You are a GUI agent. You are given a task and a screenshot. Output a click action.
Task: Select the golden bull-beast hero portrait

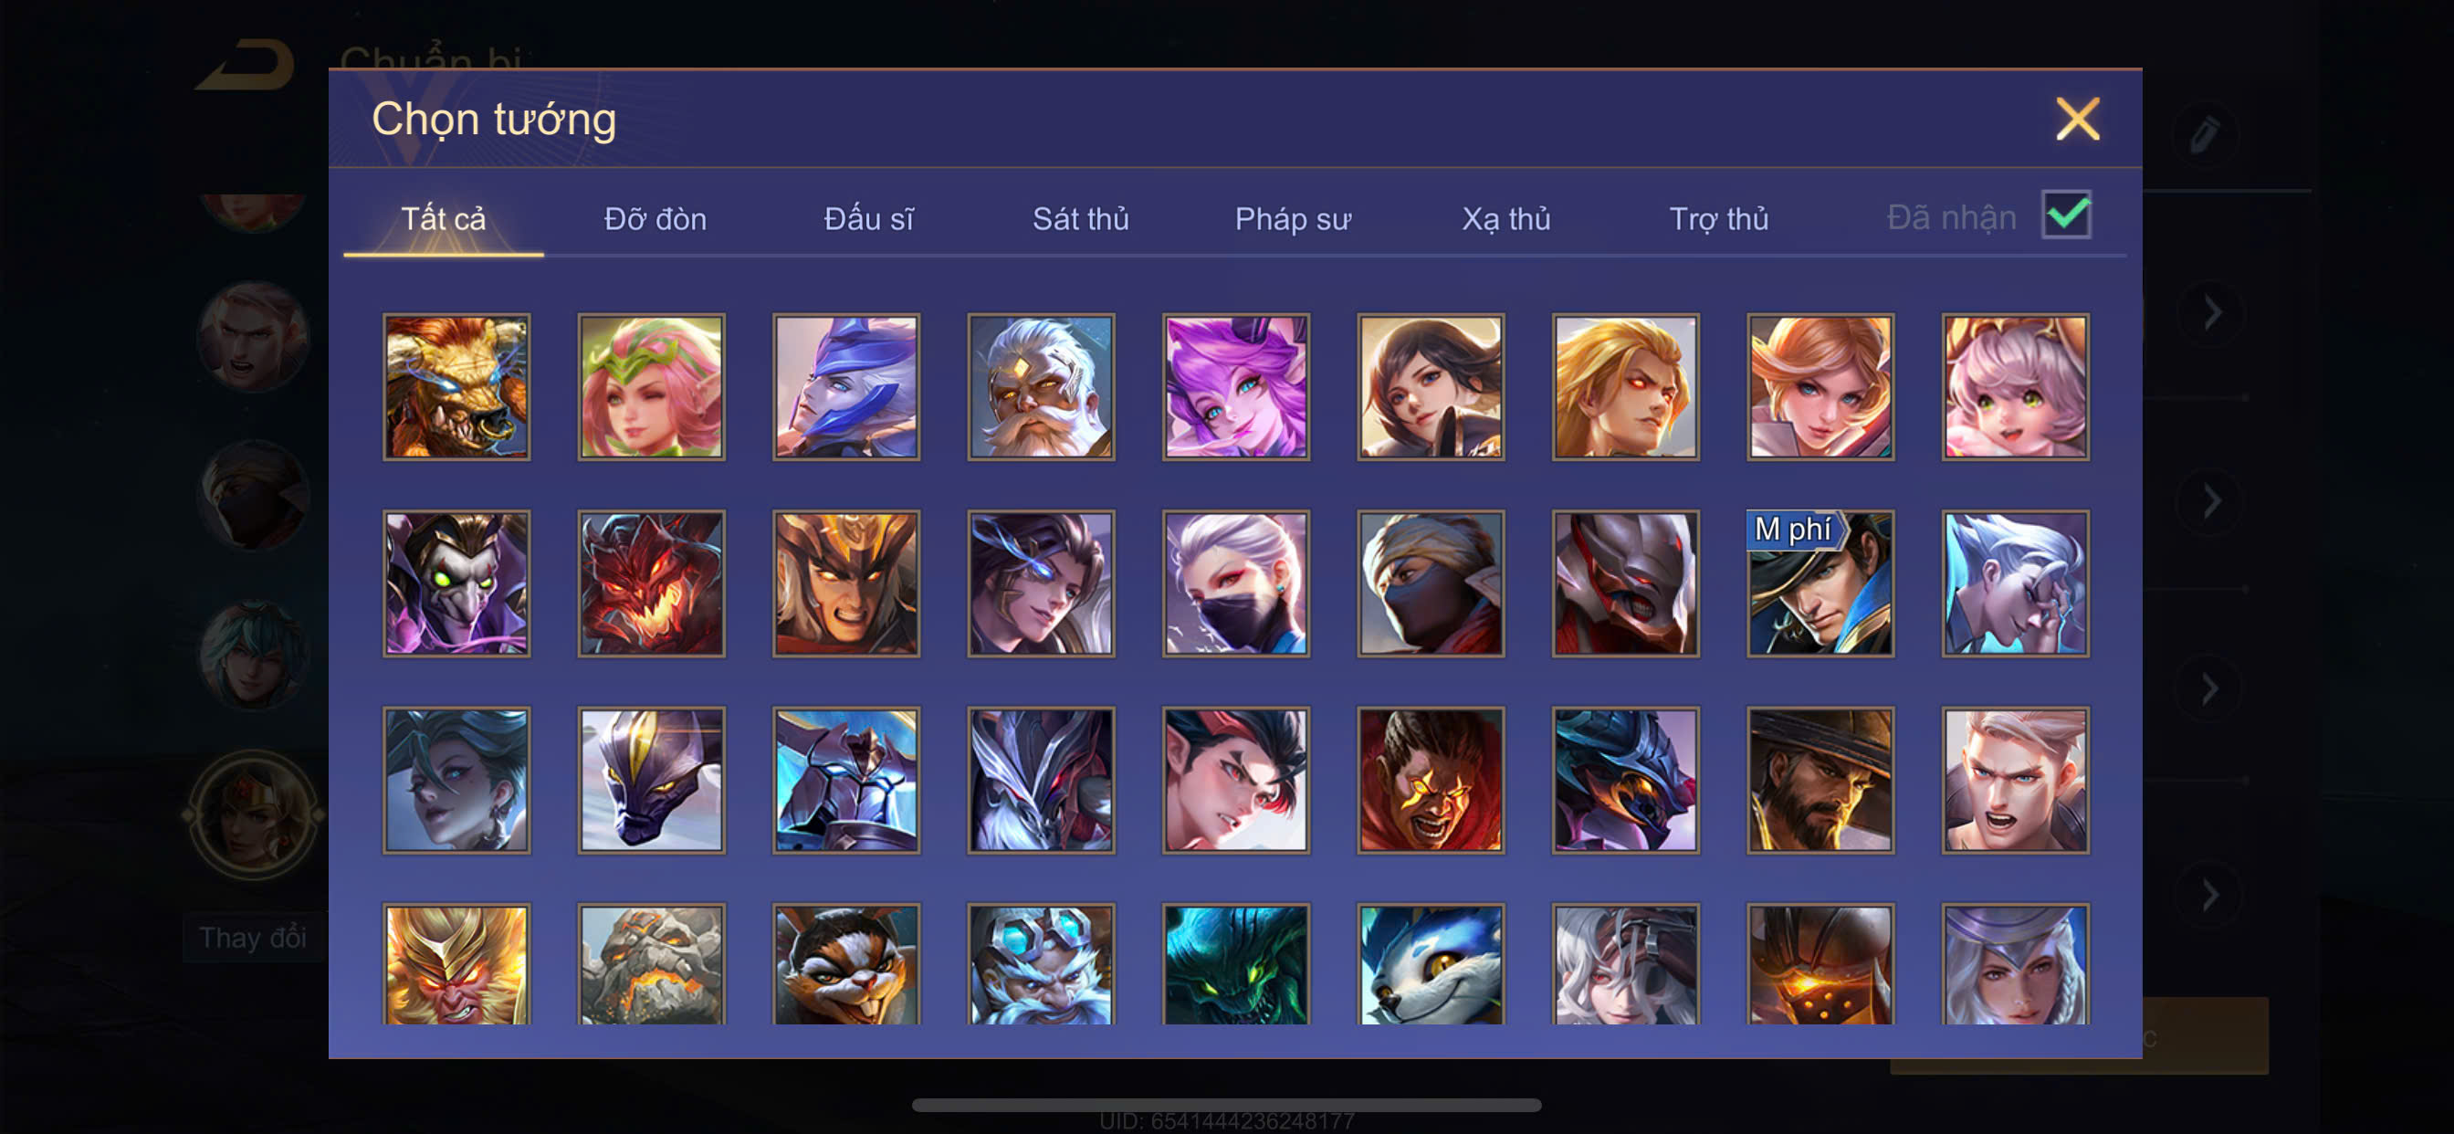click(x=456, y=387)
